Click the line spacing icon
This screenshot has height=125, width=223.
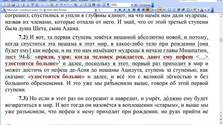click(x=152, y=10)
